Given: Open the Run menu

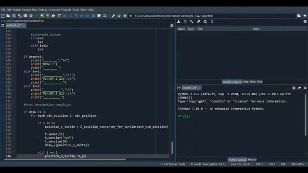Looking at the screenshot, I should coord(35,10).
